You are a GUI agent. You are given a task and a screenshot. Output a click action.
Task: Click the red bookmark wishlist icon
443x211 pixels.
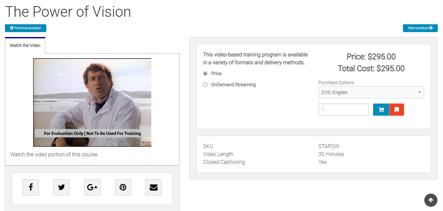396,110
